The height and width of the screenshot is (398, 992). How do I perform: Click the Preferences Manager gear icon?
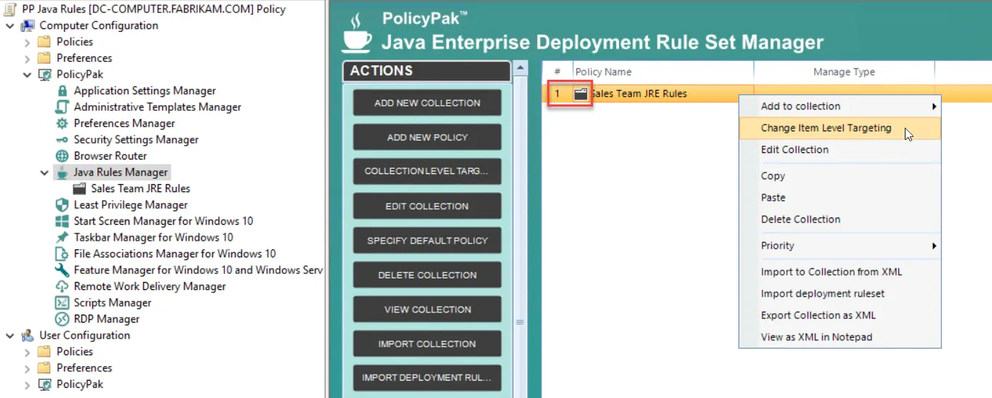(x=62, y=123)
